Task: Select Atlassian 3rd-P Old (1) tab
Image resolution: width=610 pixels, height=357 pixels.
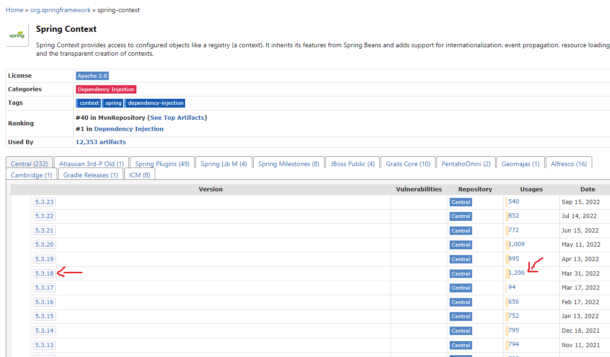Action: click(x=91, y=164)
